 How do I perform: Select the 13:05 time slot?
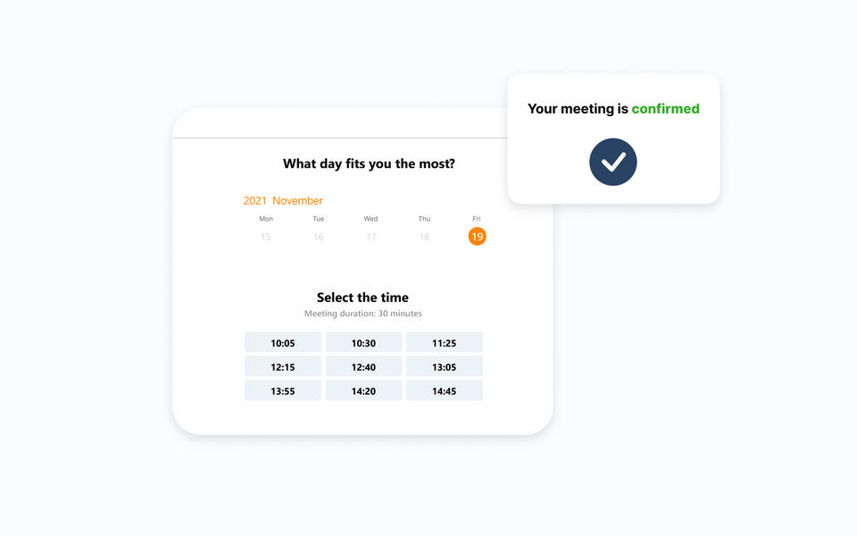pyautogui.click(x=445, y=367)
